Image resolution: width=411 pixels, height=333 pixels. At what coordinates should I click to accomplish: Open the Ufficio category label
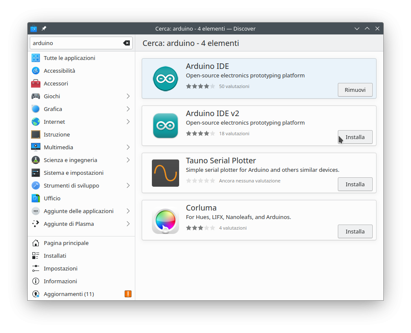click(x=52, y=198)
